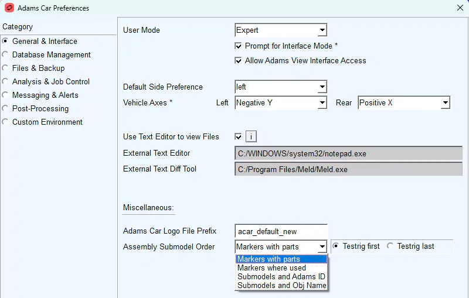Screen dimensions: 469x298
Task: Click the info 'i' button beside text editor checkbox
Action: tap(251, 136)
